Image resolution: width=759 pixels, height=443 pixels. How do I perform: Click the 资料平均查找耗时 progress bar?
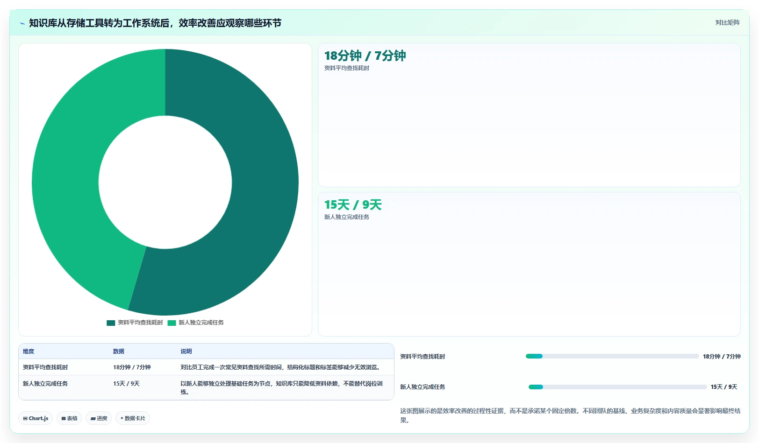tap(612, 356)
